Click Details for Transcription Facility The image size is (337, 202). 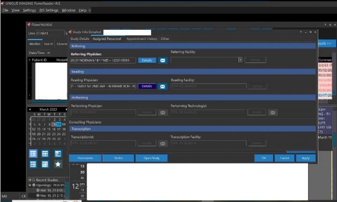click(257, 143)
